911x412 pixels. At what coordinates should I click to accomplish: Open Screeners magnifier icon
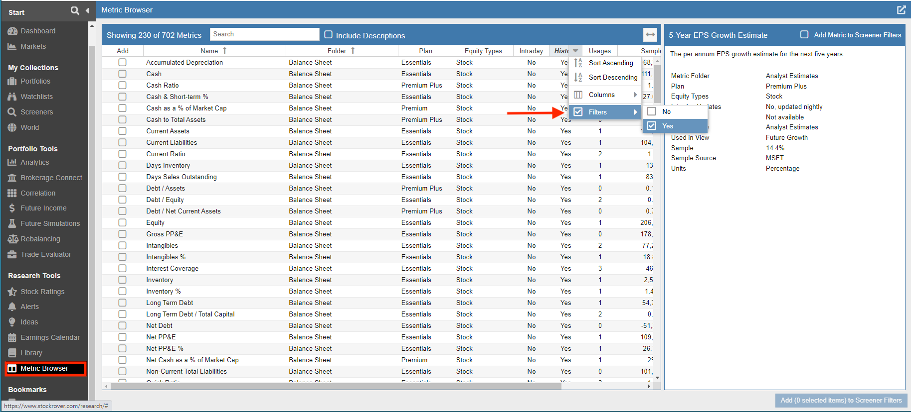pyautogui.click(x=12, y=112)
